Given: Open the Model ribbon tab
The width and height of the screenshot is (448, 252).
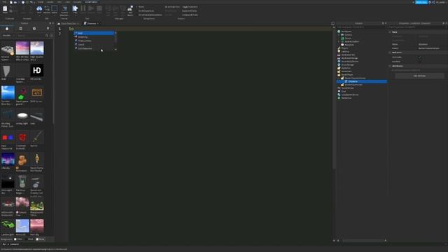Looking at the screenshot, I should pos(50,2).
